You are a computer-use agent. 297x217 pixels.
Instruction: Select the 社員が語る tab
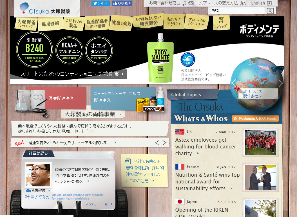38,154
